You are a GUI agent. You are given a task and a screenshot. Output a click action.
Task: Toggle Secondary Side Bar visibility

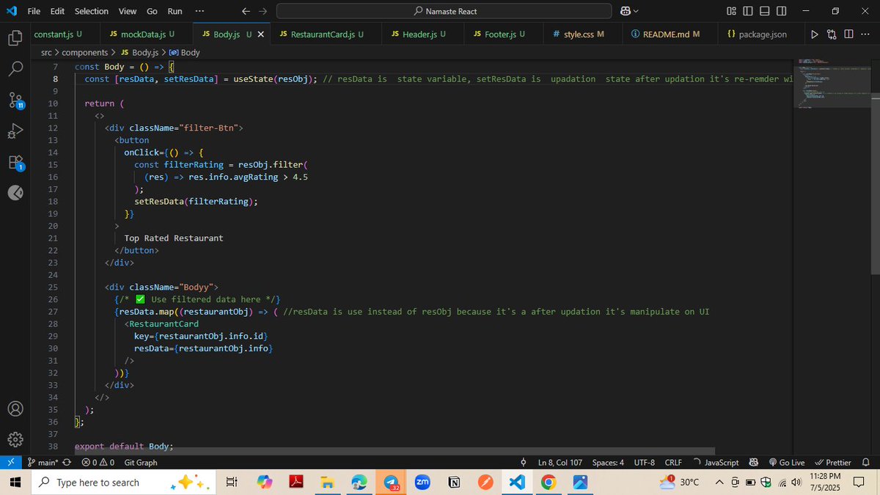click(x=782, y=11)
